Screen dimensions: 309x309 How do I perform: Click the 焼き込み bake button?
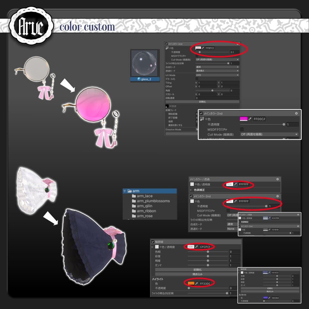197,274
